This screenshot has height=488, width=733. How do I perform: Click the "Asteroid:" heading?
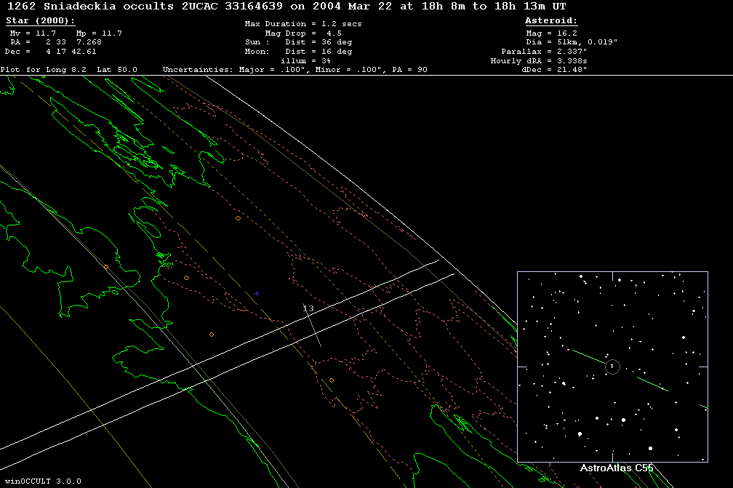[551, 21]
